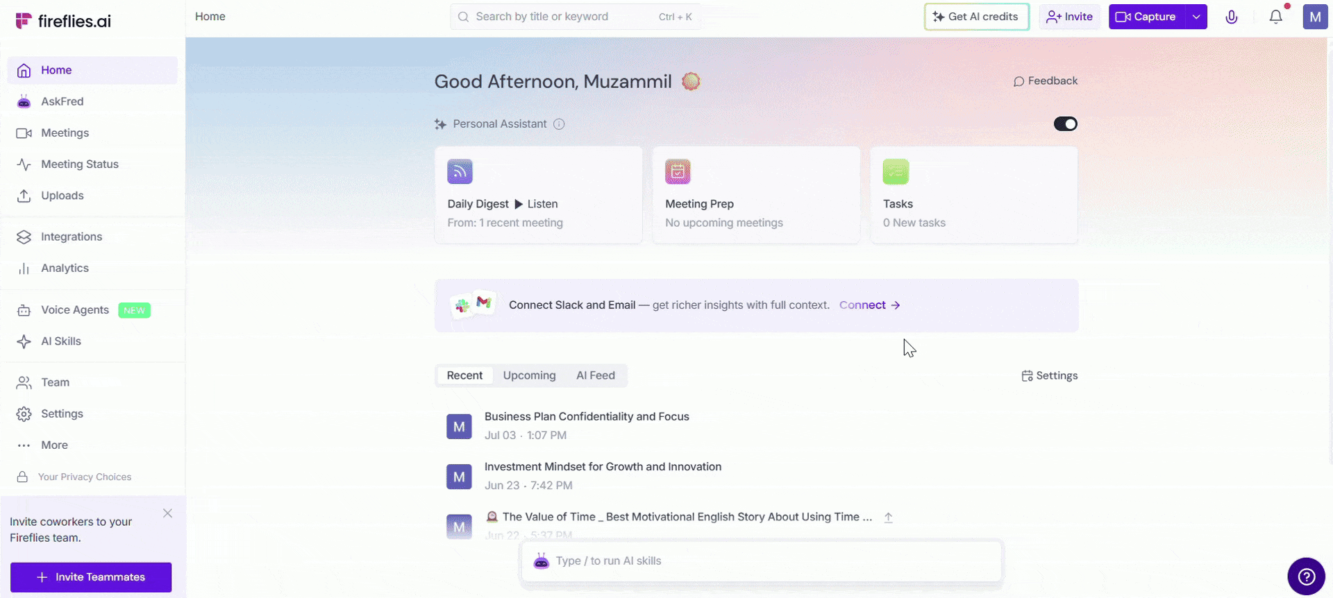Viewport: 1333px width, 598px height.
Task: Switch to the AI Feed tab
Action: 596,375
